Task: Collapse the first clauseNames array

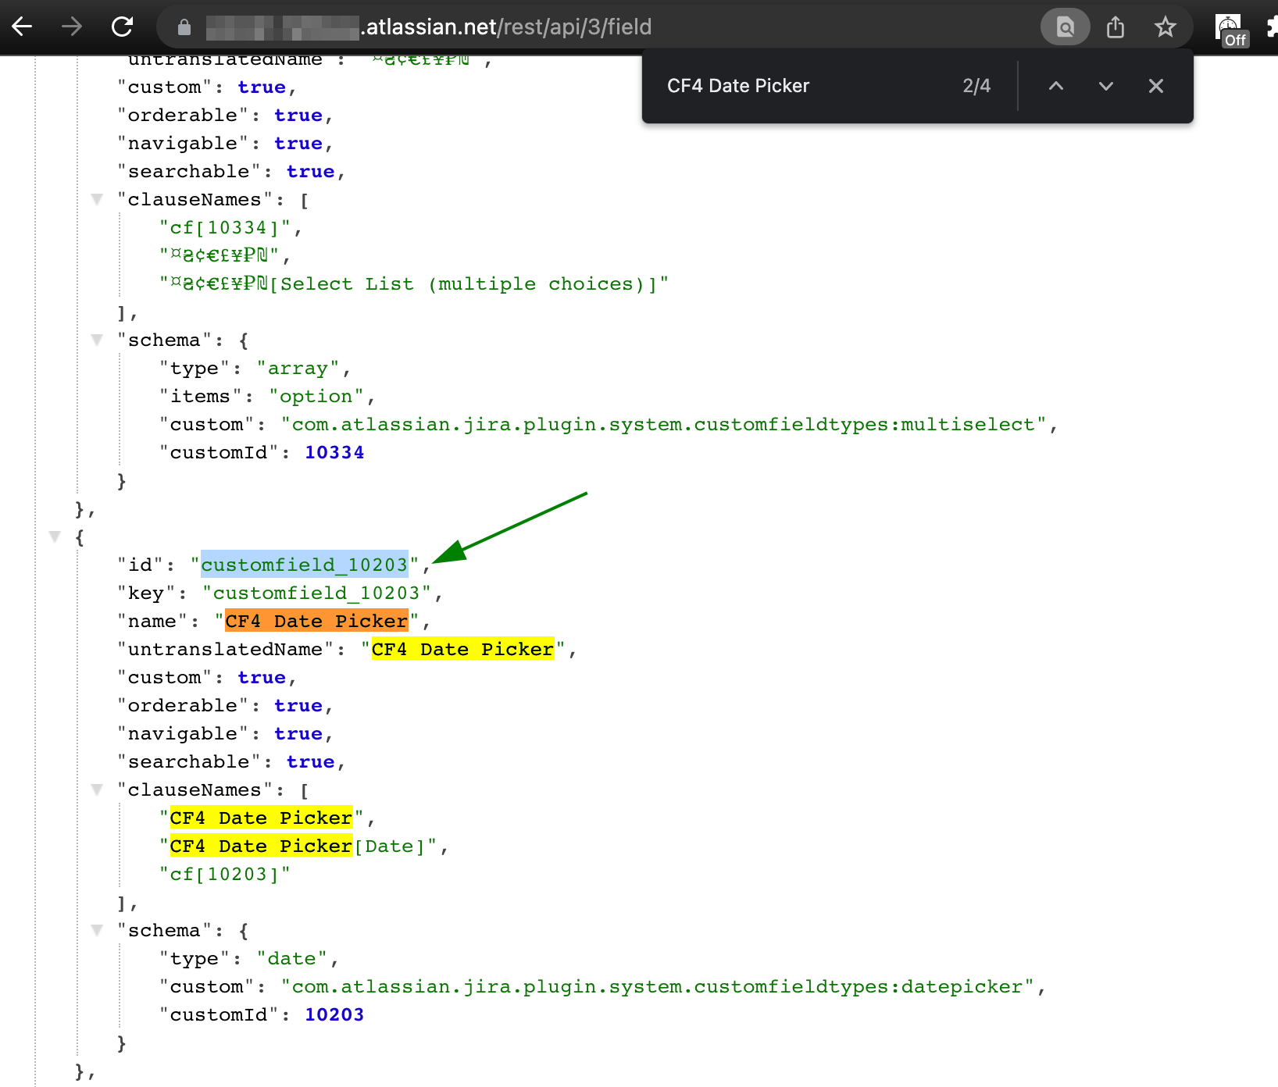Action: click(97, 200)
